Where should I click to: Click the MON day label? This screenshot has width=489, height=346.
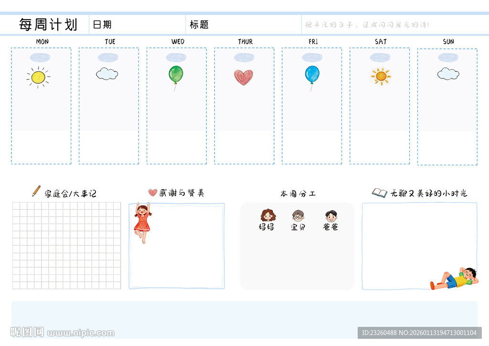42,42
